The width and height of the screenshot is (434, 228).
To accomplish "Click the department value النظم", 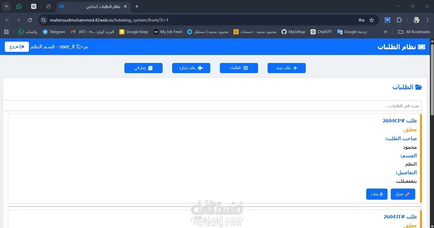I will coord(411,164).
